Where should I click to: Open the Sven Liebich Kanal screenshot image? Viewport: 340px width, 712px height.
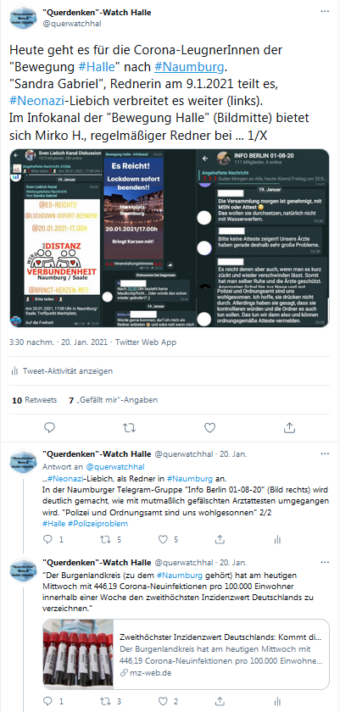(55, 238)
